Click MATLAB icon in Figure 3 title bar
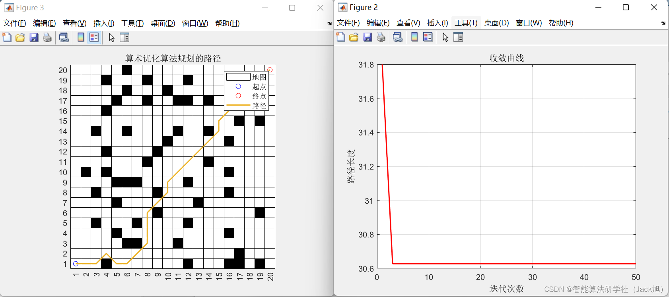The height and width of the screenshot is (297, 669). point(9,8)
